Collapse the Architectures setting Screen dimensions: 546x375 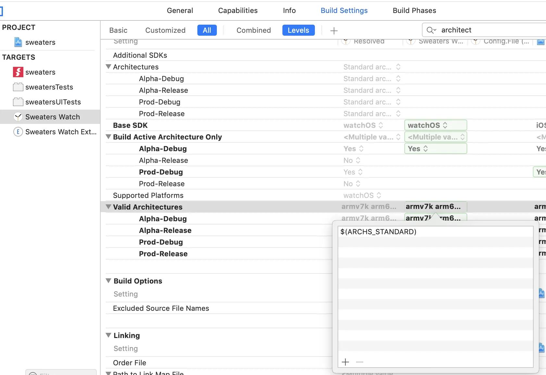[109, 67]
